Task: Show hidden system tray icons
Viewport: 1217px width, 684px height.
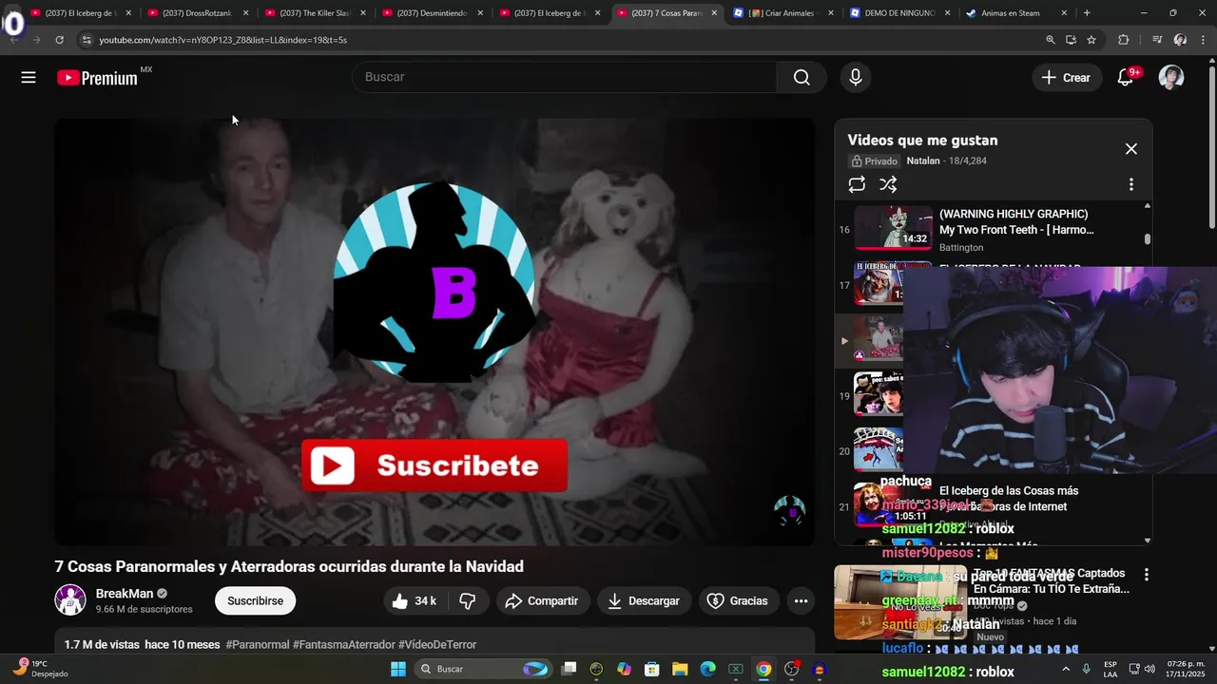Action: [x=1065, y=669]
